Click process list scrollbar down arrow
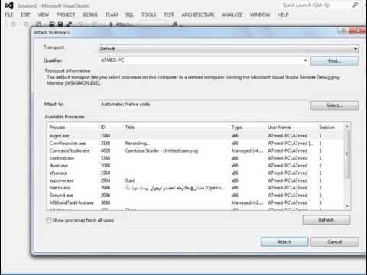367x275 pixels. click(347, 206)
